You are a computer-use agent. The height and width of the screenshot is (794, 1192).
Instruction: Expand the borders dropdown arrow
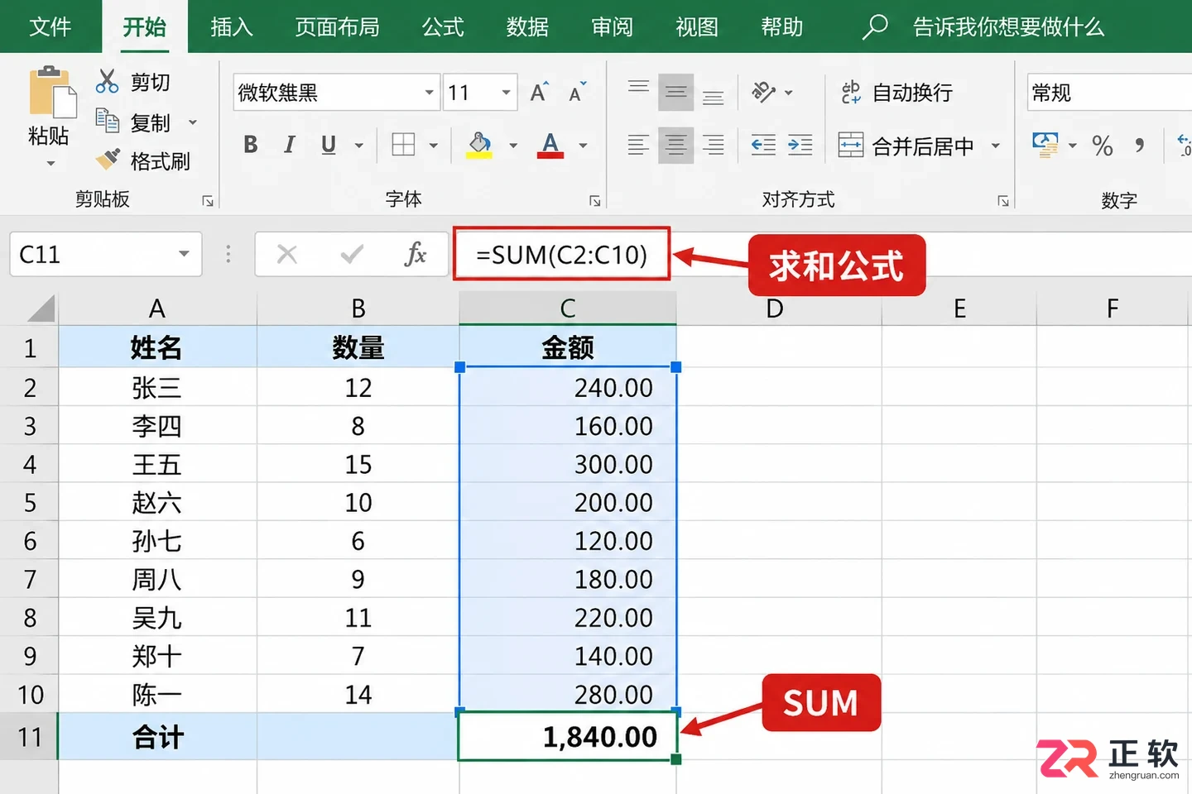433,146
